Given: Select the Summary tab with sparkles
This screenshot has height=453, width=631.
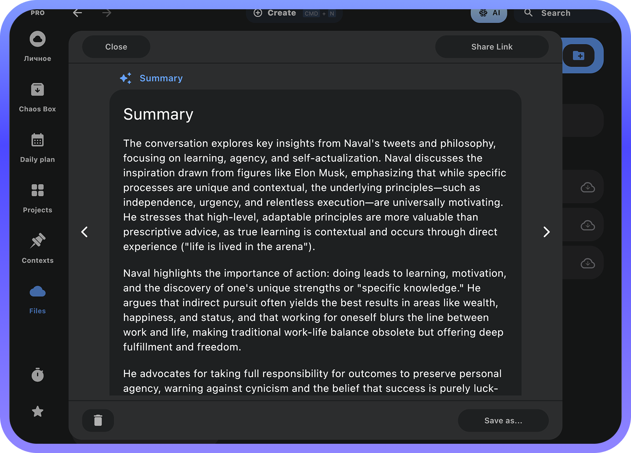Looking at the screenshot, I should [x=151, y=78].
